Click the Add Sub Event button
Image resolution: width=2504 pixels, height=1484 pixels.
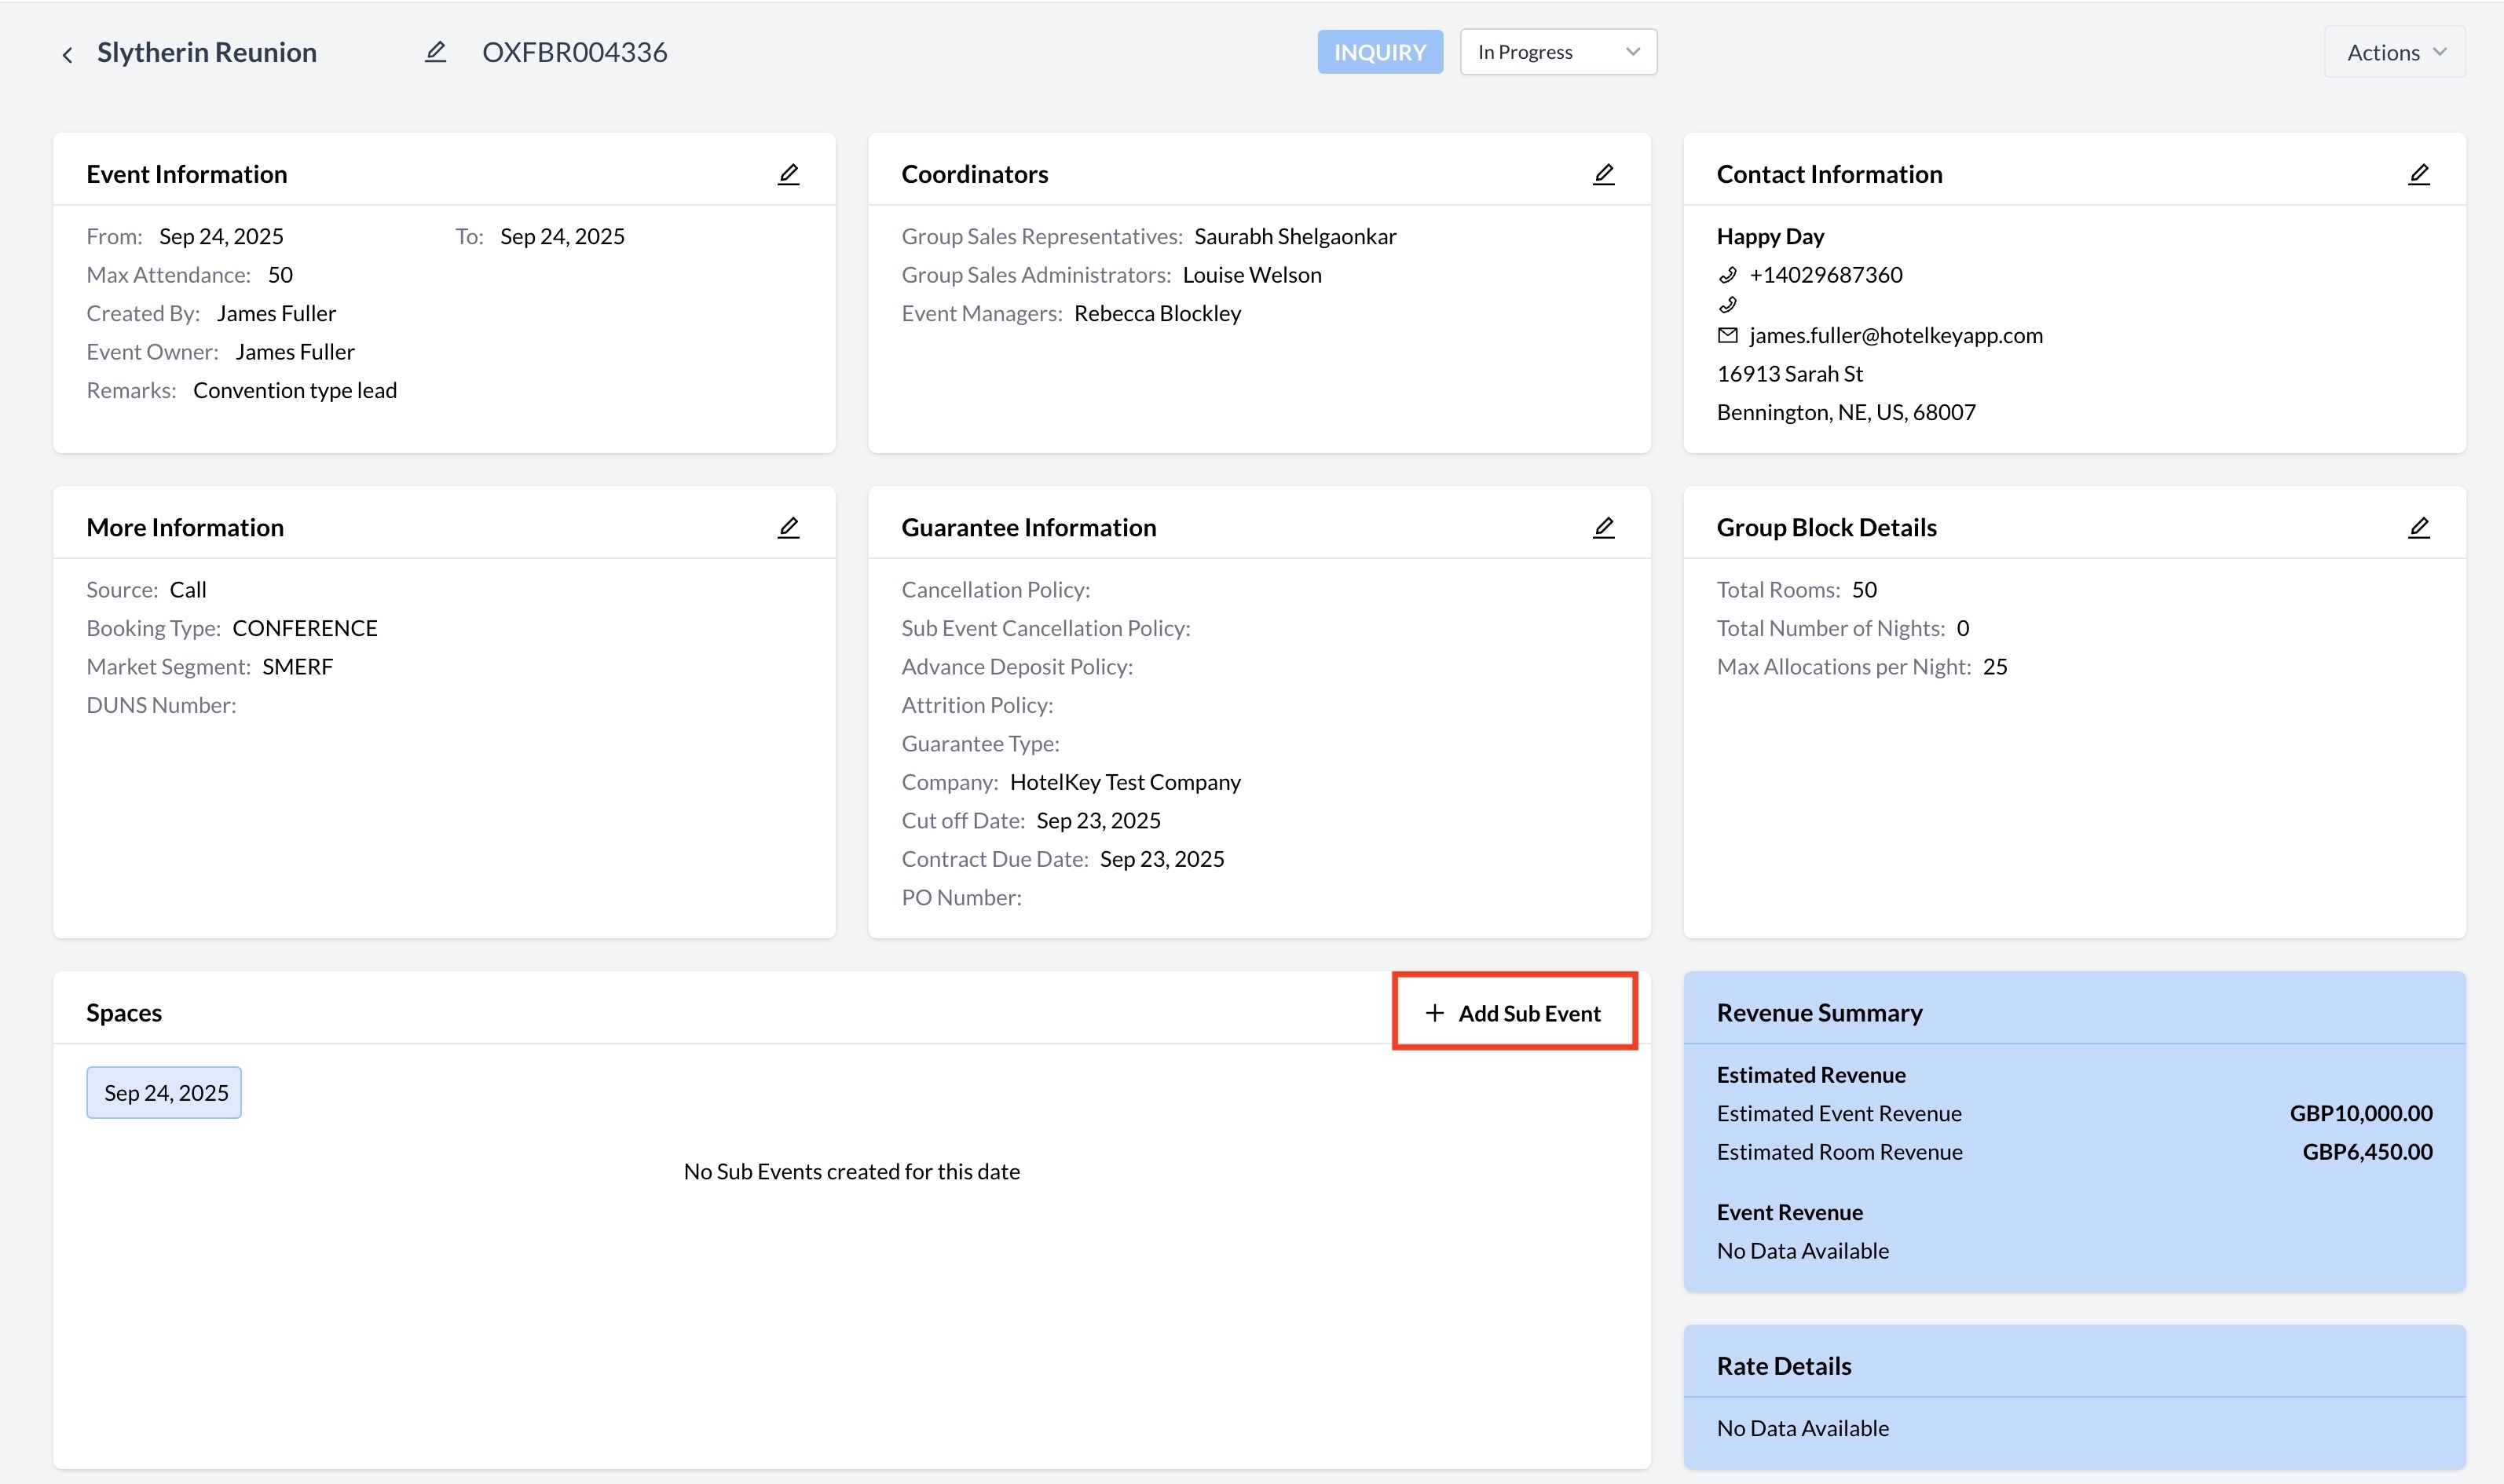pos(1514,1012)
